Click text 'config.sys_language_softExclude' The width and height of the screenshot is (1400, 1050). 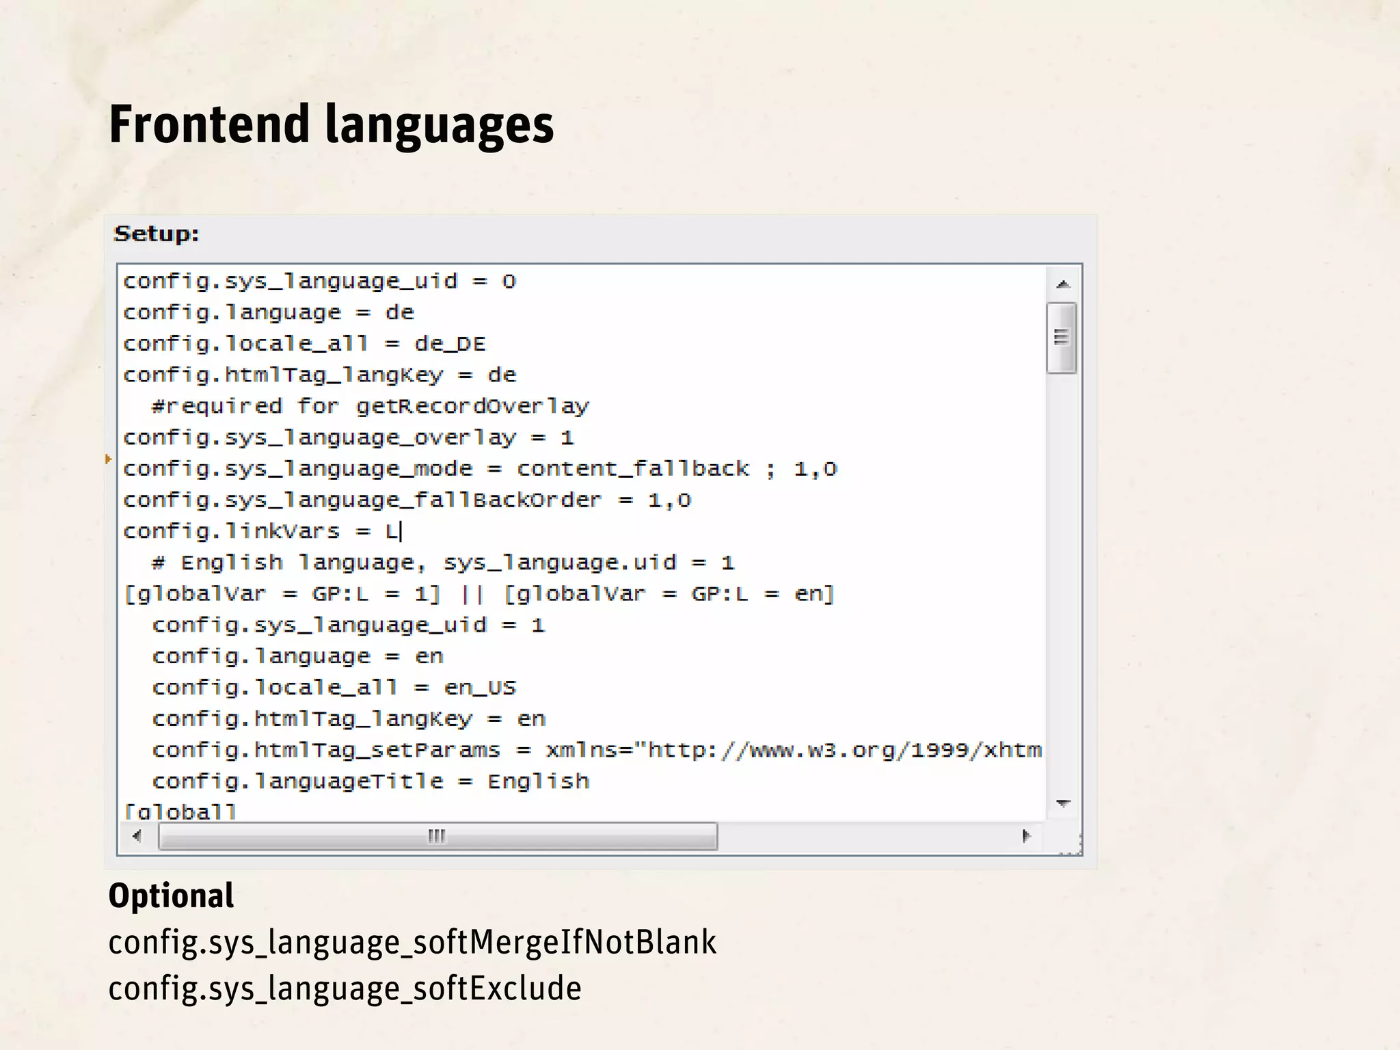coord(345,988)
